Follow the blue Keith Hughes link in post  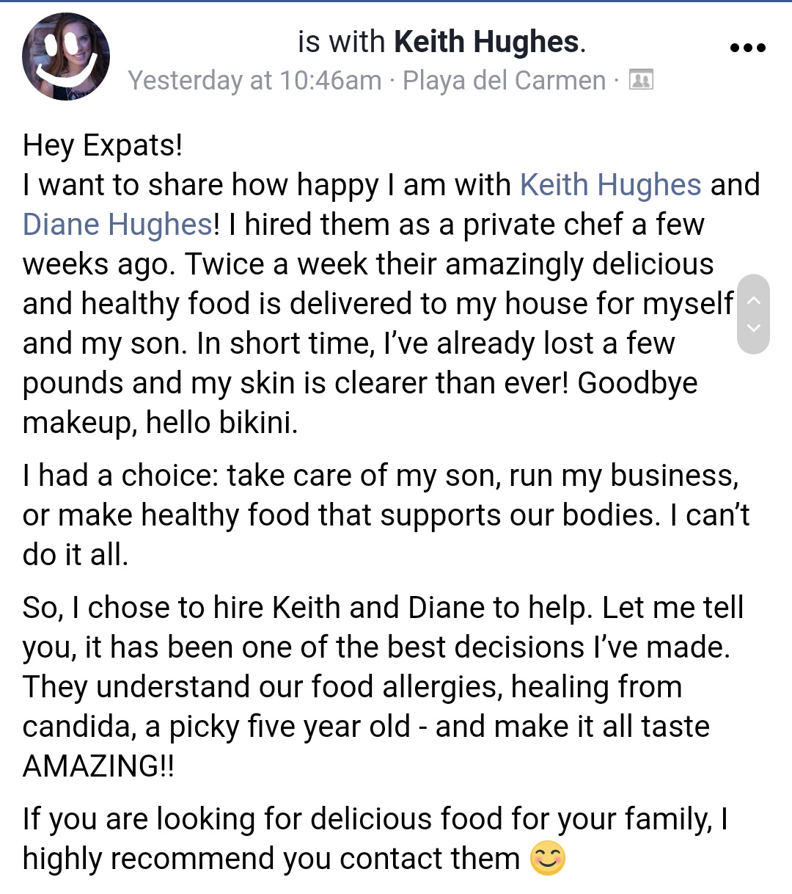(610, 185)
